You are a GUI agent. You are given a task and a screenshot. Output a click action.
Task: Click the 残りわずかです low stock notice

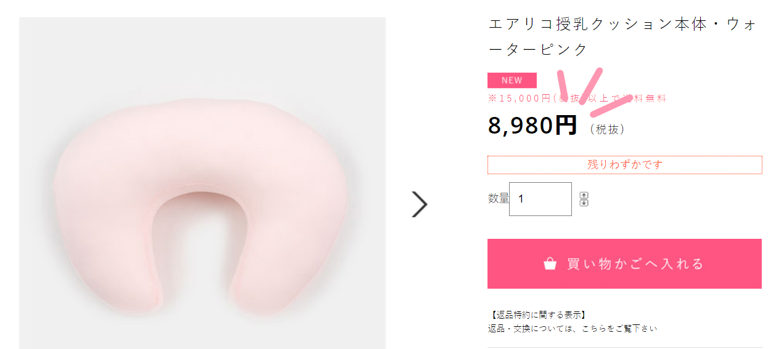click(x=625, y=165)
